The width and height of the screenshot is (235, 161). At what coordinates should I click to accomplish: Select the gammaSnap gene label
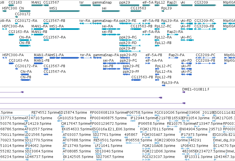point(102,2)
